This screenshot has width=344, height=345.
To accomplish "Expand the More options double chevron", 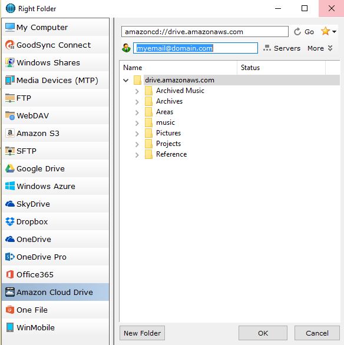I will click(330, 48).
